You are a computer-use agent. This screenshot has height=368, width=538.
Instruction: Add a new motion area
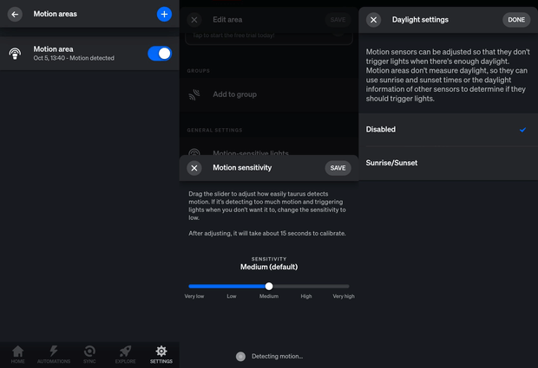[x=164, y=14]
